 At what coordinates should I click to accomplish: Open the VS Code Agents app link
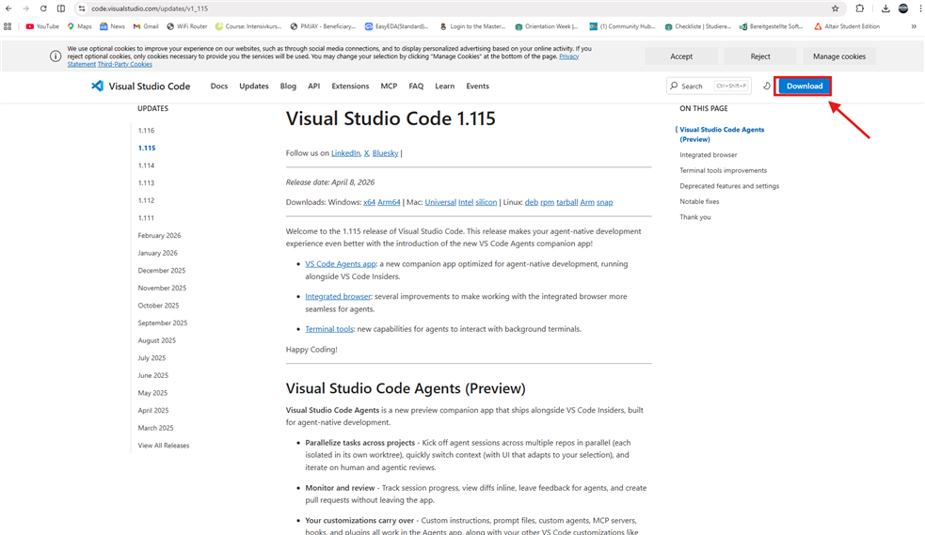coord(341,264)
